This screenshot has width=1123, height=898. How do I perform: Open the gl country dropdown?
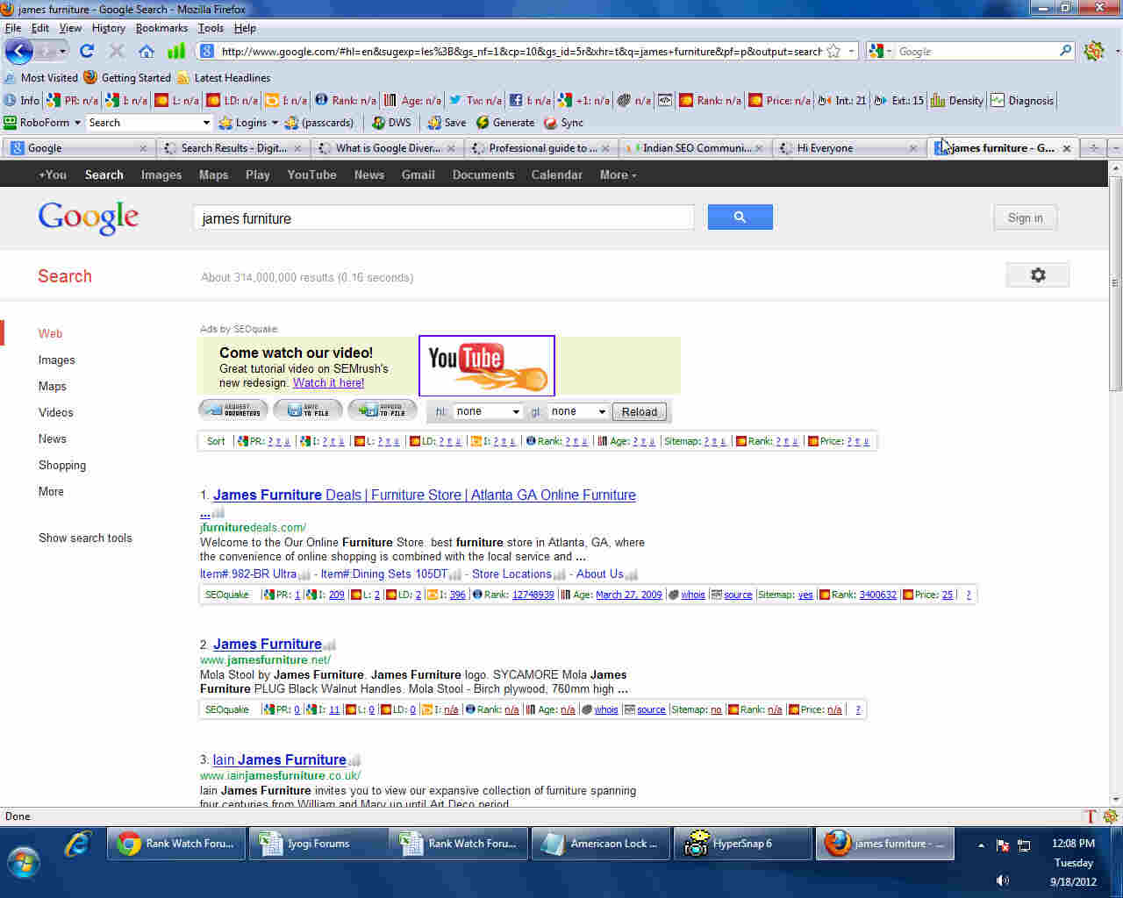(578, 411)
